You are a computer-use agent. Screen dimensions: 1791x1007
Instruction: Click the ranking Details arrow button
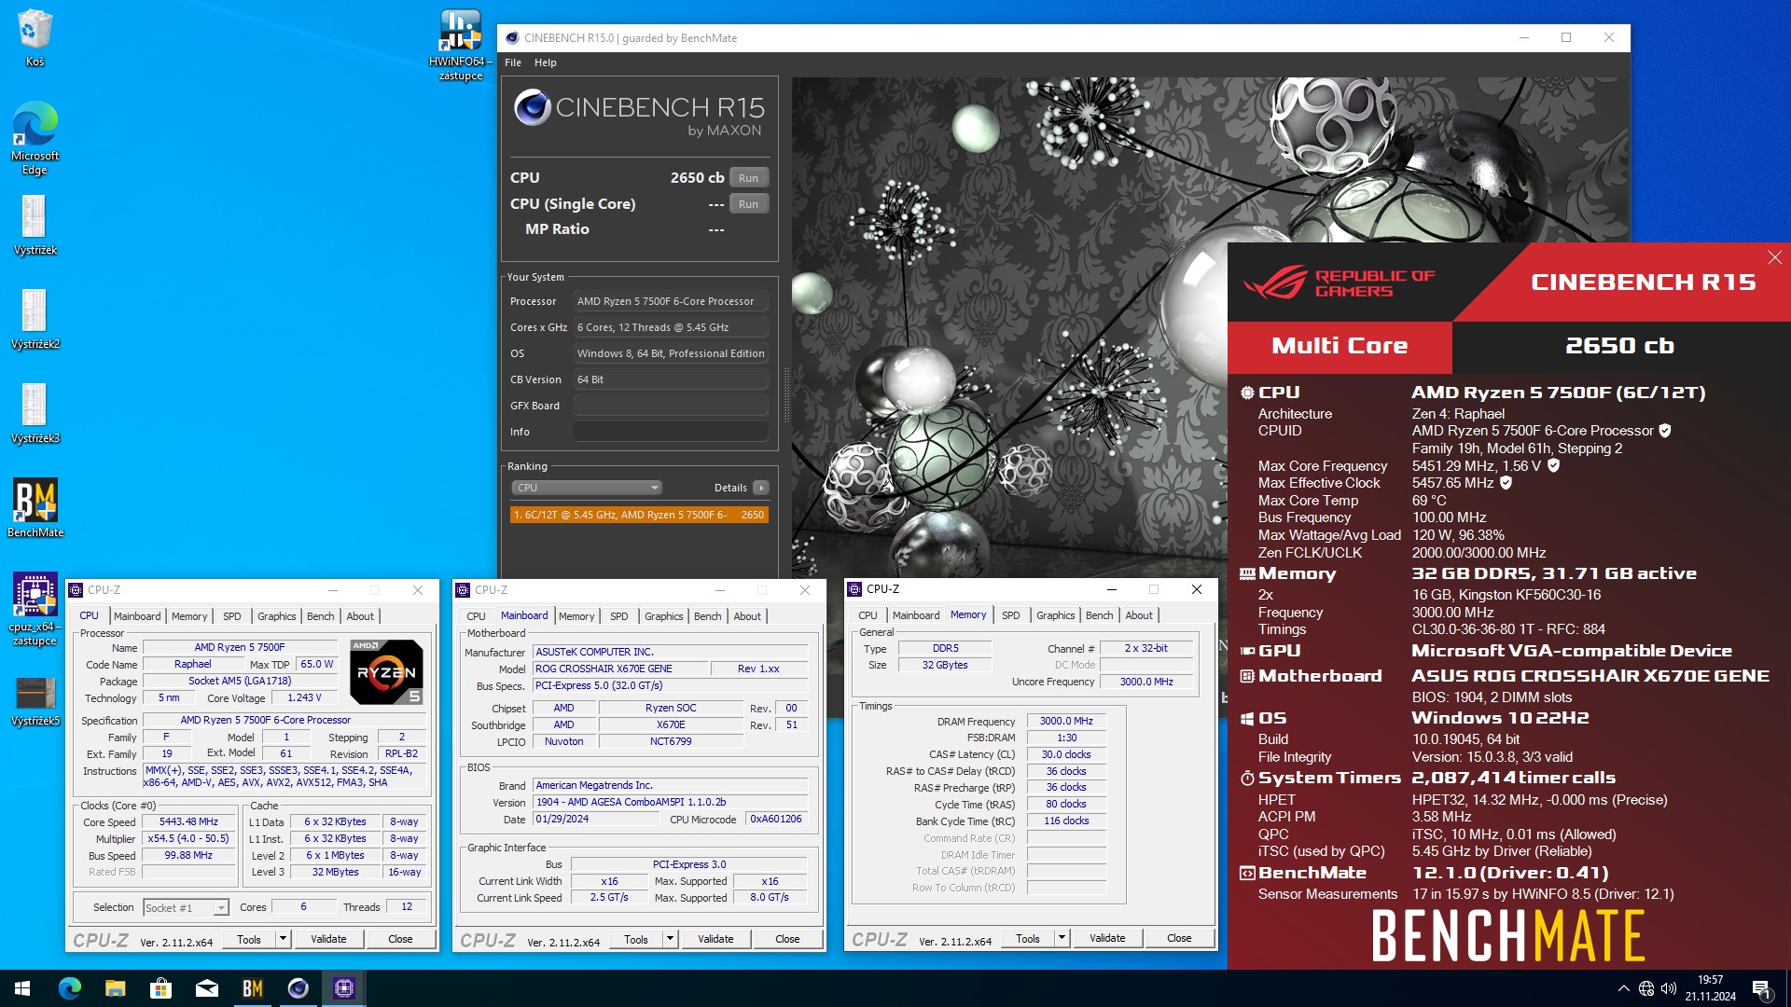click(761, 488)
